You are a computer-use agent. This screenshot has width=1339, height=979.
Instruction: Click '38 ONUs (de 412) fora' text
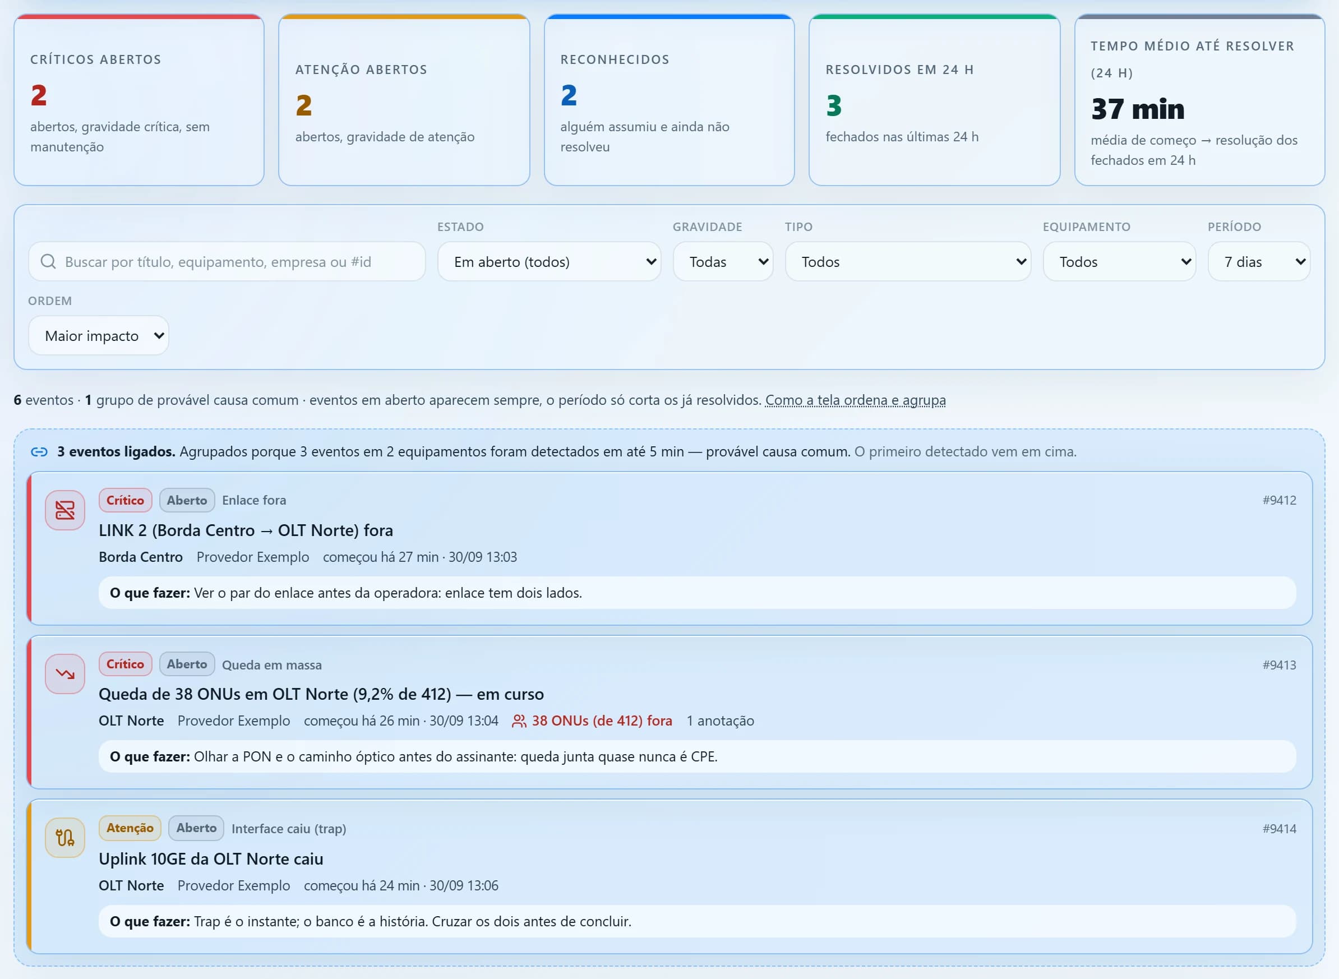tap(602, 721)
